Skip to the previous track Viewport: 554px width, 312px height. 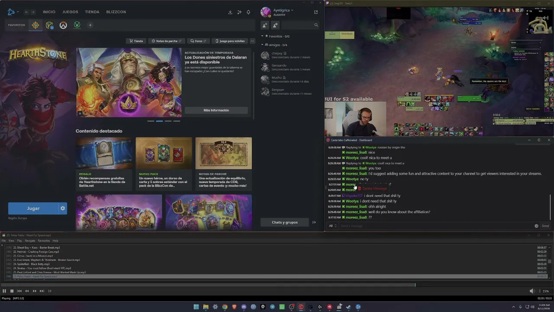click(x=19, y=291)
